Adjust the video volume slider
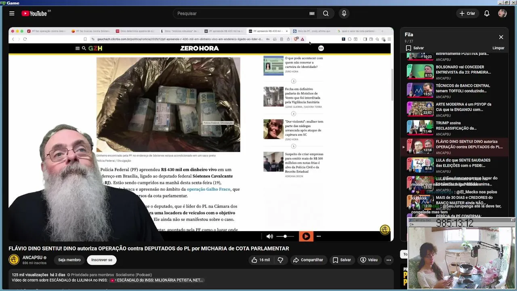Image resolution: width=517 pixels, height=291 pixels. click(x=285, y=236)
